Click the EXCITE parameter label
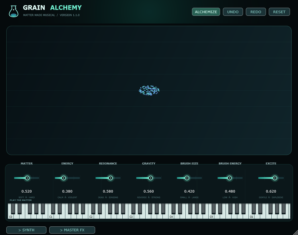 [271, 164]
